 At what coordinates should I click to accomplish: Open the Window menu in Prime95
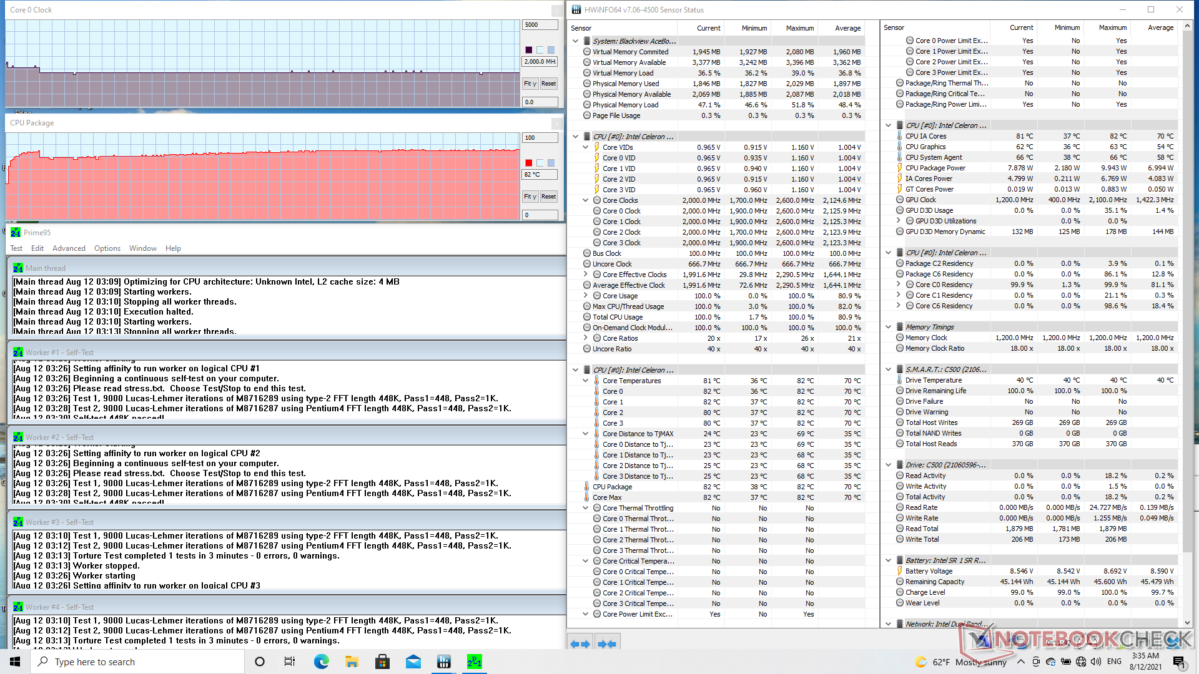coord(143,248)
